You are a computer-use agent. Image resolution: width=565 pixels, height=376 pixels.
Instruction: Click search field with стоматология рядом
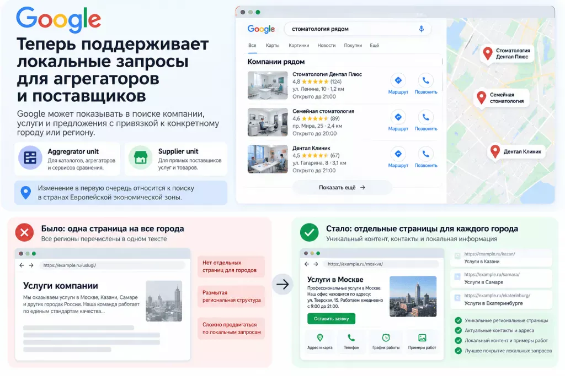[x=358, y=29]
